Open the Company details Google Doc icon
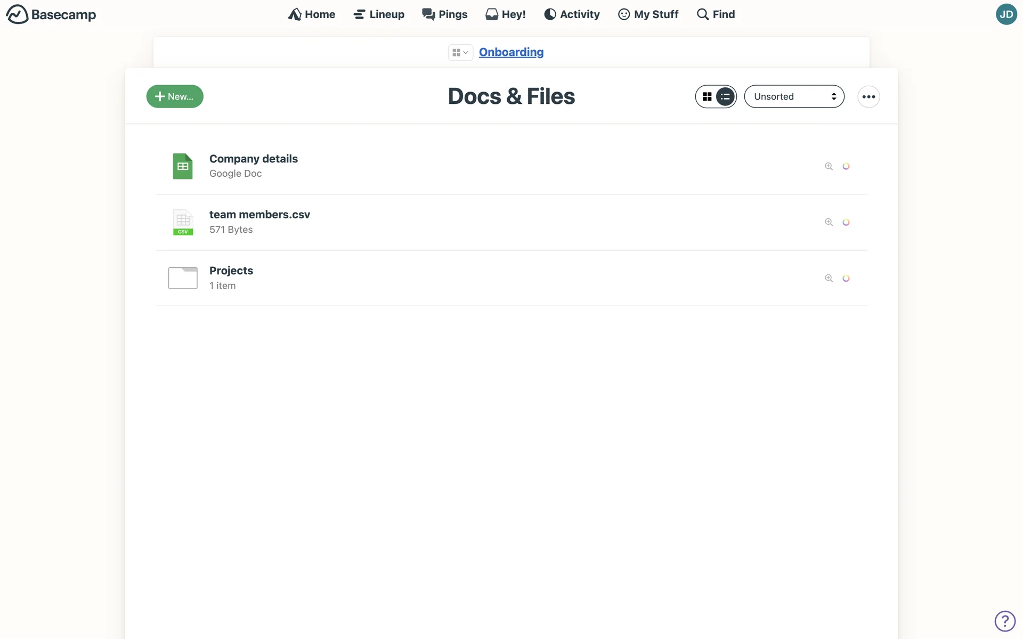Viewport: 1023px width, 639px height. (182, 166)
